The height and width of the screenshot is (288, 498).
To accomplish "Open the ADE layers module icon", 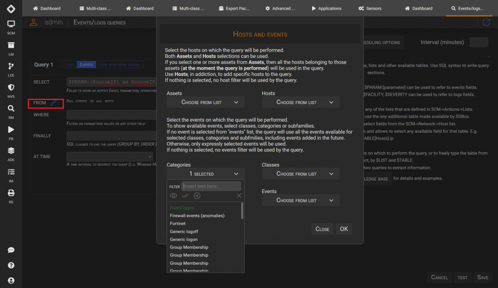I will [11, 151].
